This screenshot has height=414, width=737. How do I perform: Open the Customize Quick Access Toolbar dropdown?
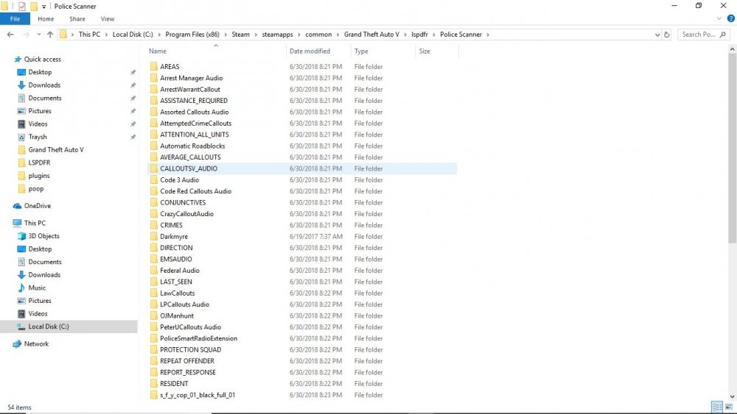pos(43,7)
